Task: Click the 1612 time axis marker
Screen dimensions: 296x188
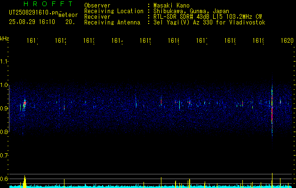Action: 61,40
